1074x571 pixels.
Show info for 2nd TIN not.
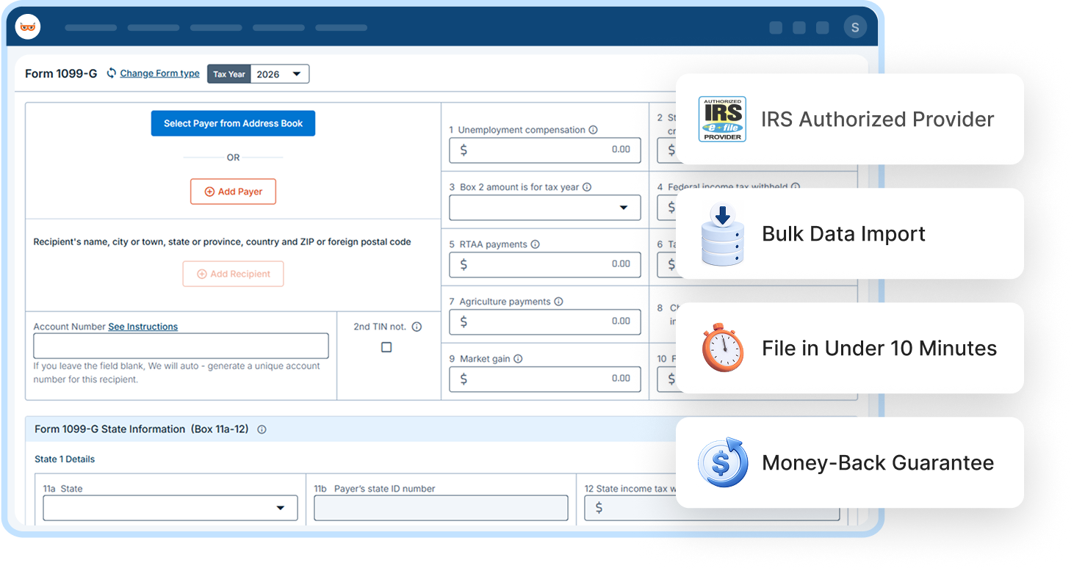[x=417, y=327]
